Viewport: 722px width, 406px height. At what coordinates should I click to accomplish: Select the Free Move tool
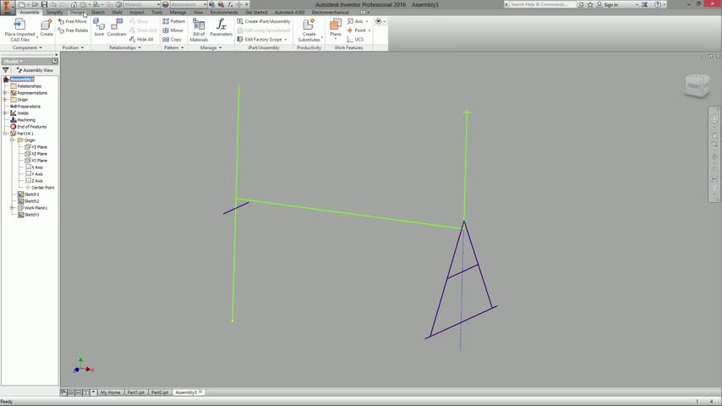tap(73, 21)
